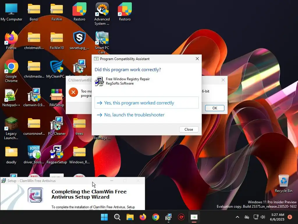
Task: Select the Notepad++ desktop shortcut
Action: coord(11,97)
